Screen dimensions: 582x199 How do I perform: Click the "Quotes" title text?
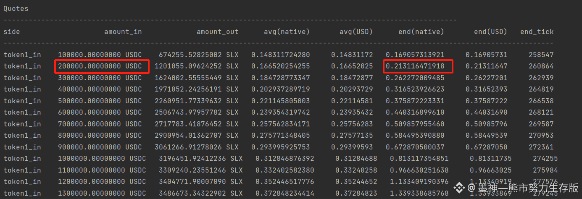pyautogui.click(x=16, y=8)
